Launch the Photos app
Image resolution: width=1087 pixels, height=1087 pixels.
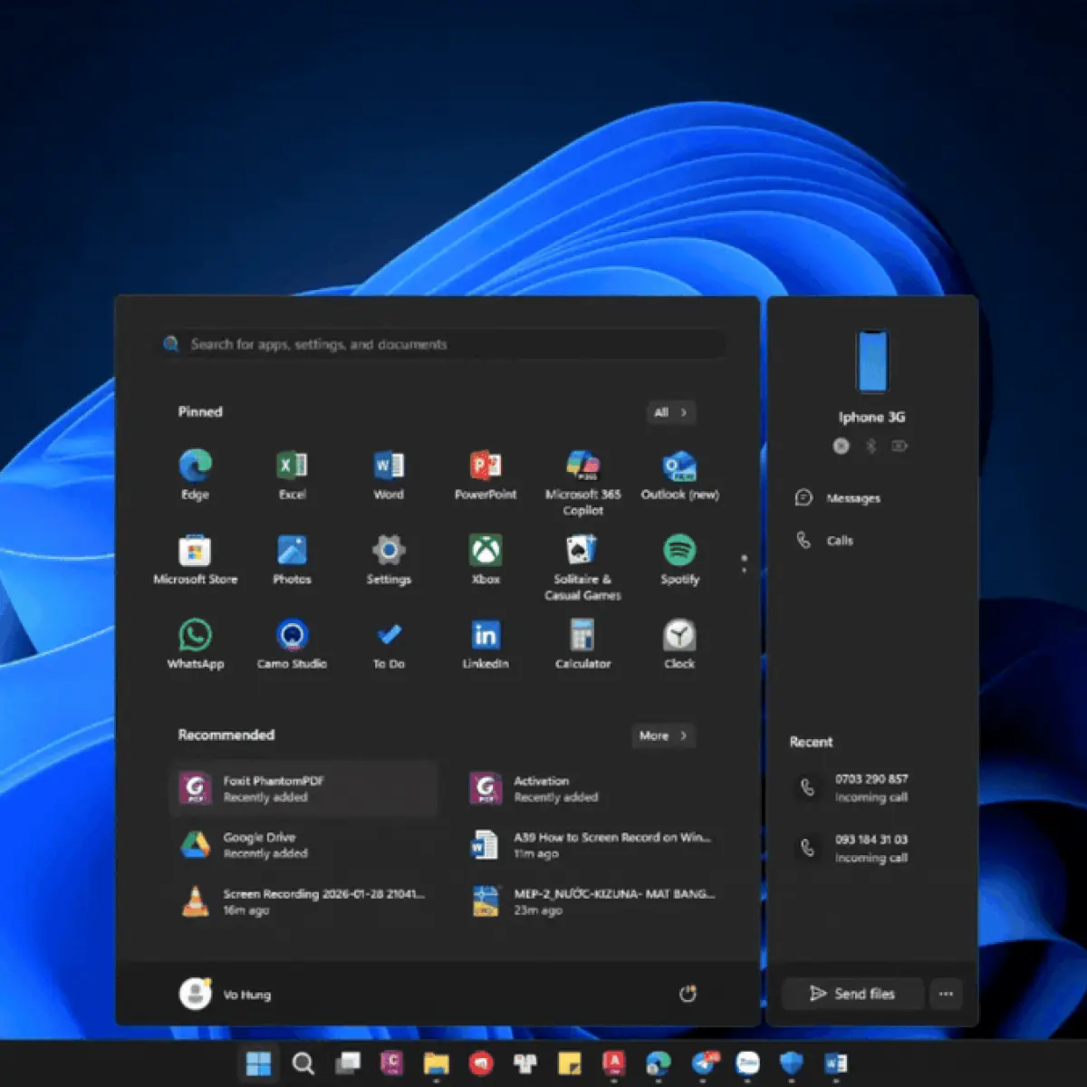point(292,560)
